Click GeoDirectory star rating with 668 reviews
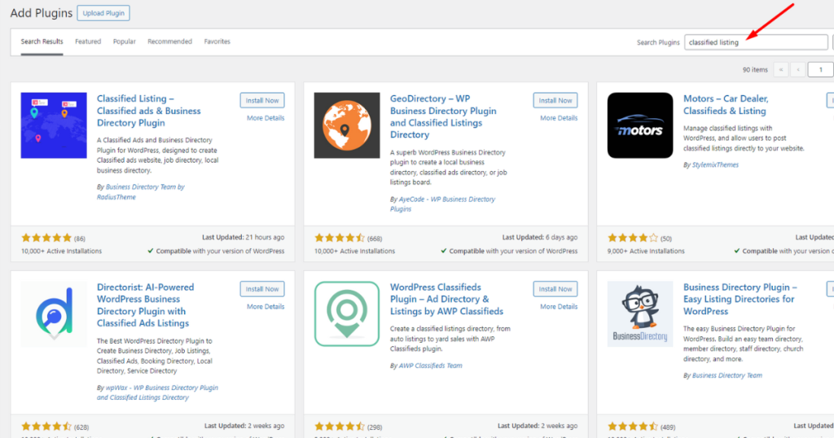This screenshot has width=834, height=438. click(340, 238)
